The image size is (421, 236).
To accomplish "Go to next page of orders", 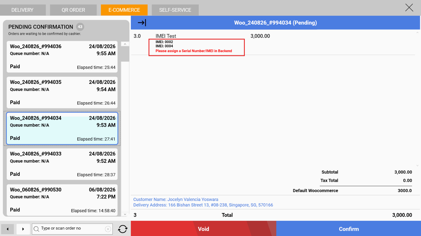I will coord(23,229).
